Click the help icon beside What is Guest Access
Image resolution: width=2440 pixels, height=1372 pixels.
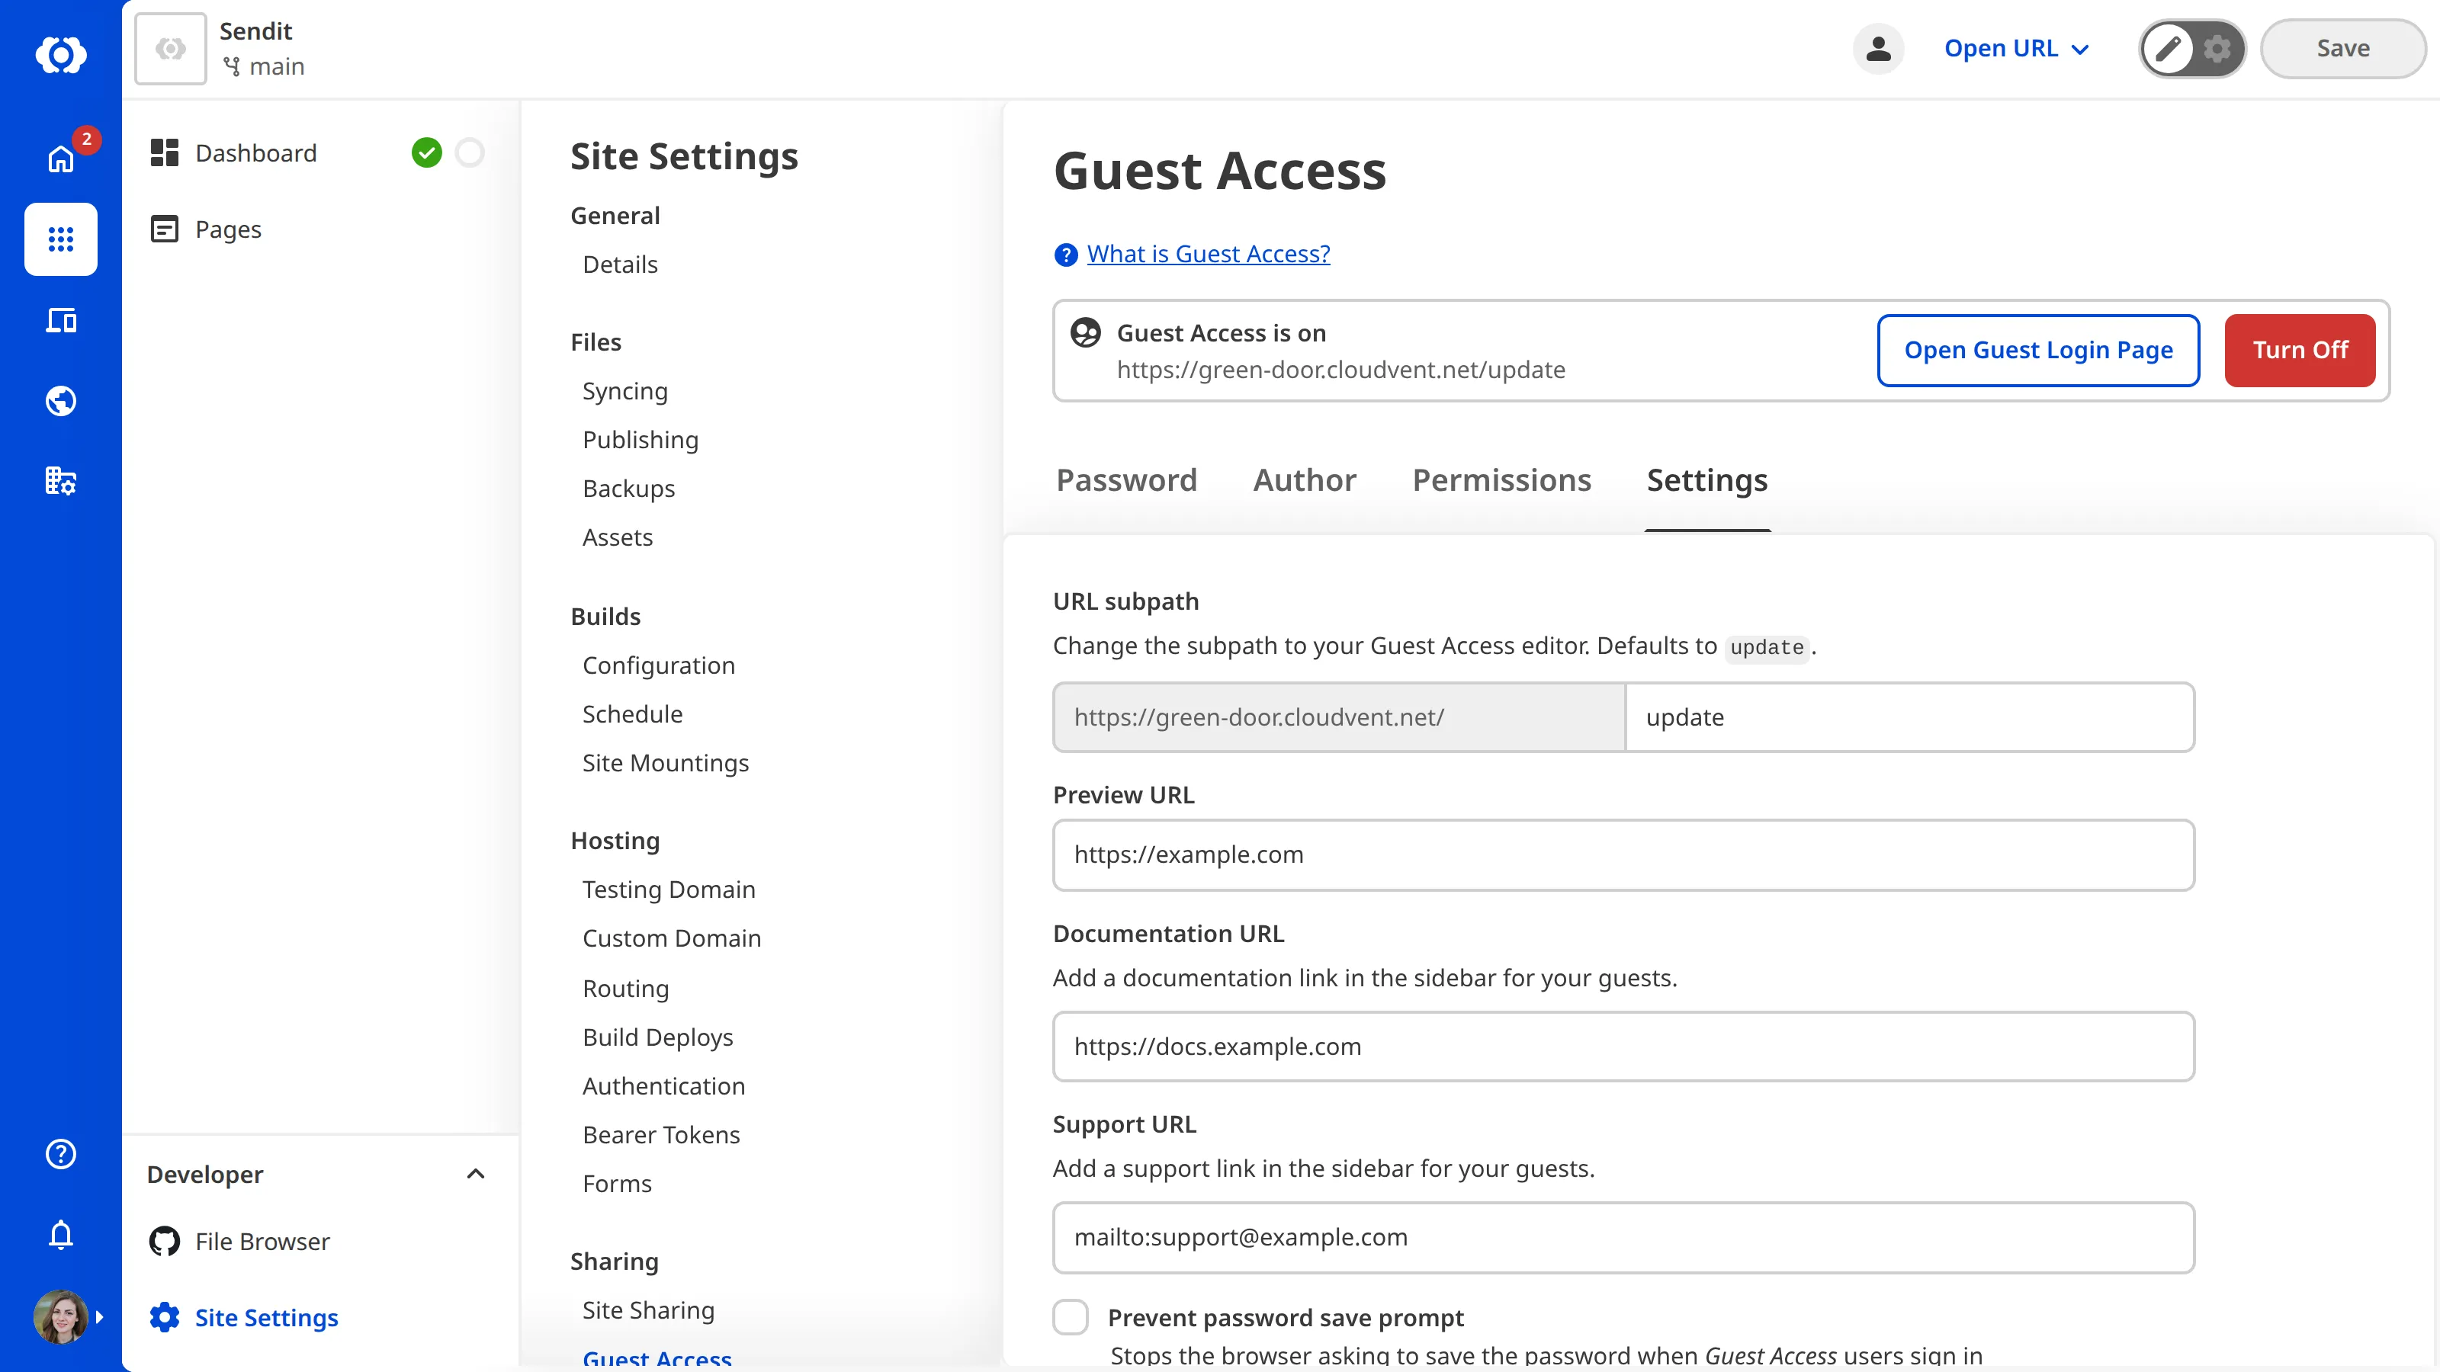(1066, 255)
